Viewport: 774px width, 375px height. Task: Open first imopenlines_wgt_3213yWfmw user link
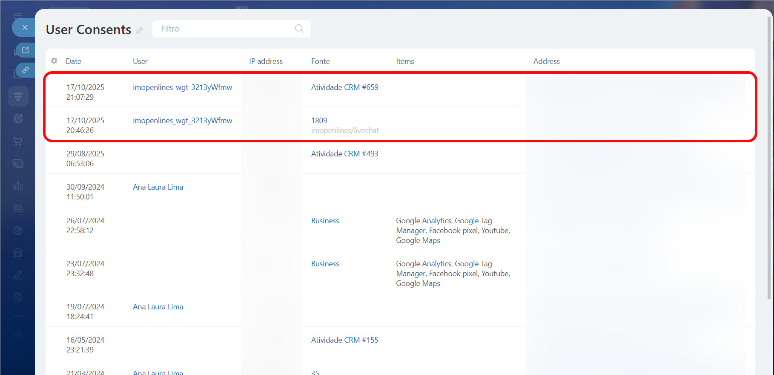(182, 87)
